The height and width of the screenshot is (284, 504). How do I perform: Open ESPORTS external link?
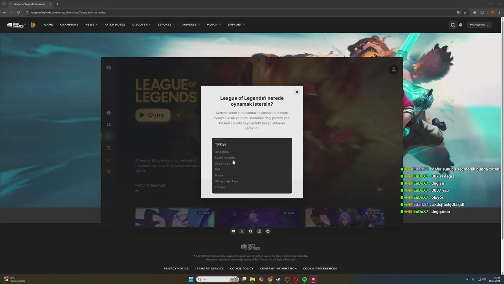pos(166,24)
